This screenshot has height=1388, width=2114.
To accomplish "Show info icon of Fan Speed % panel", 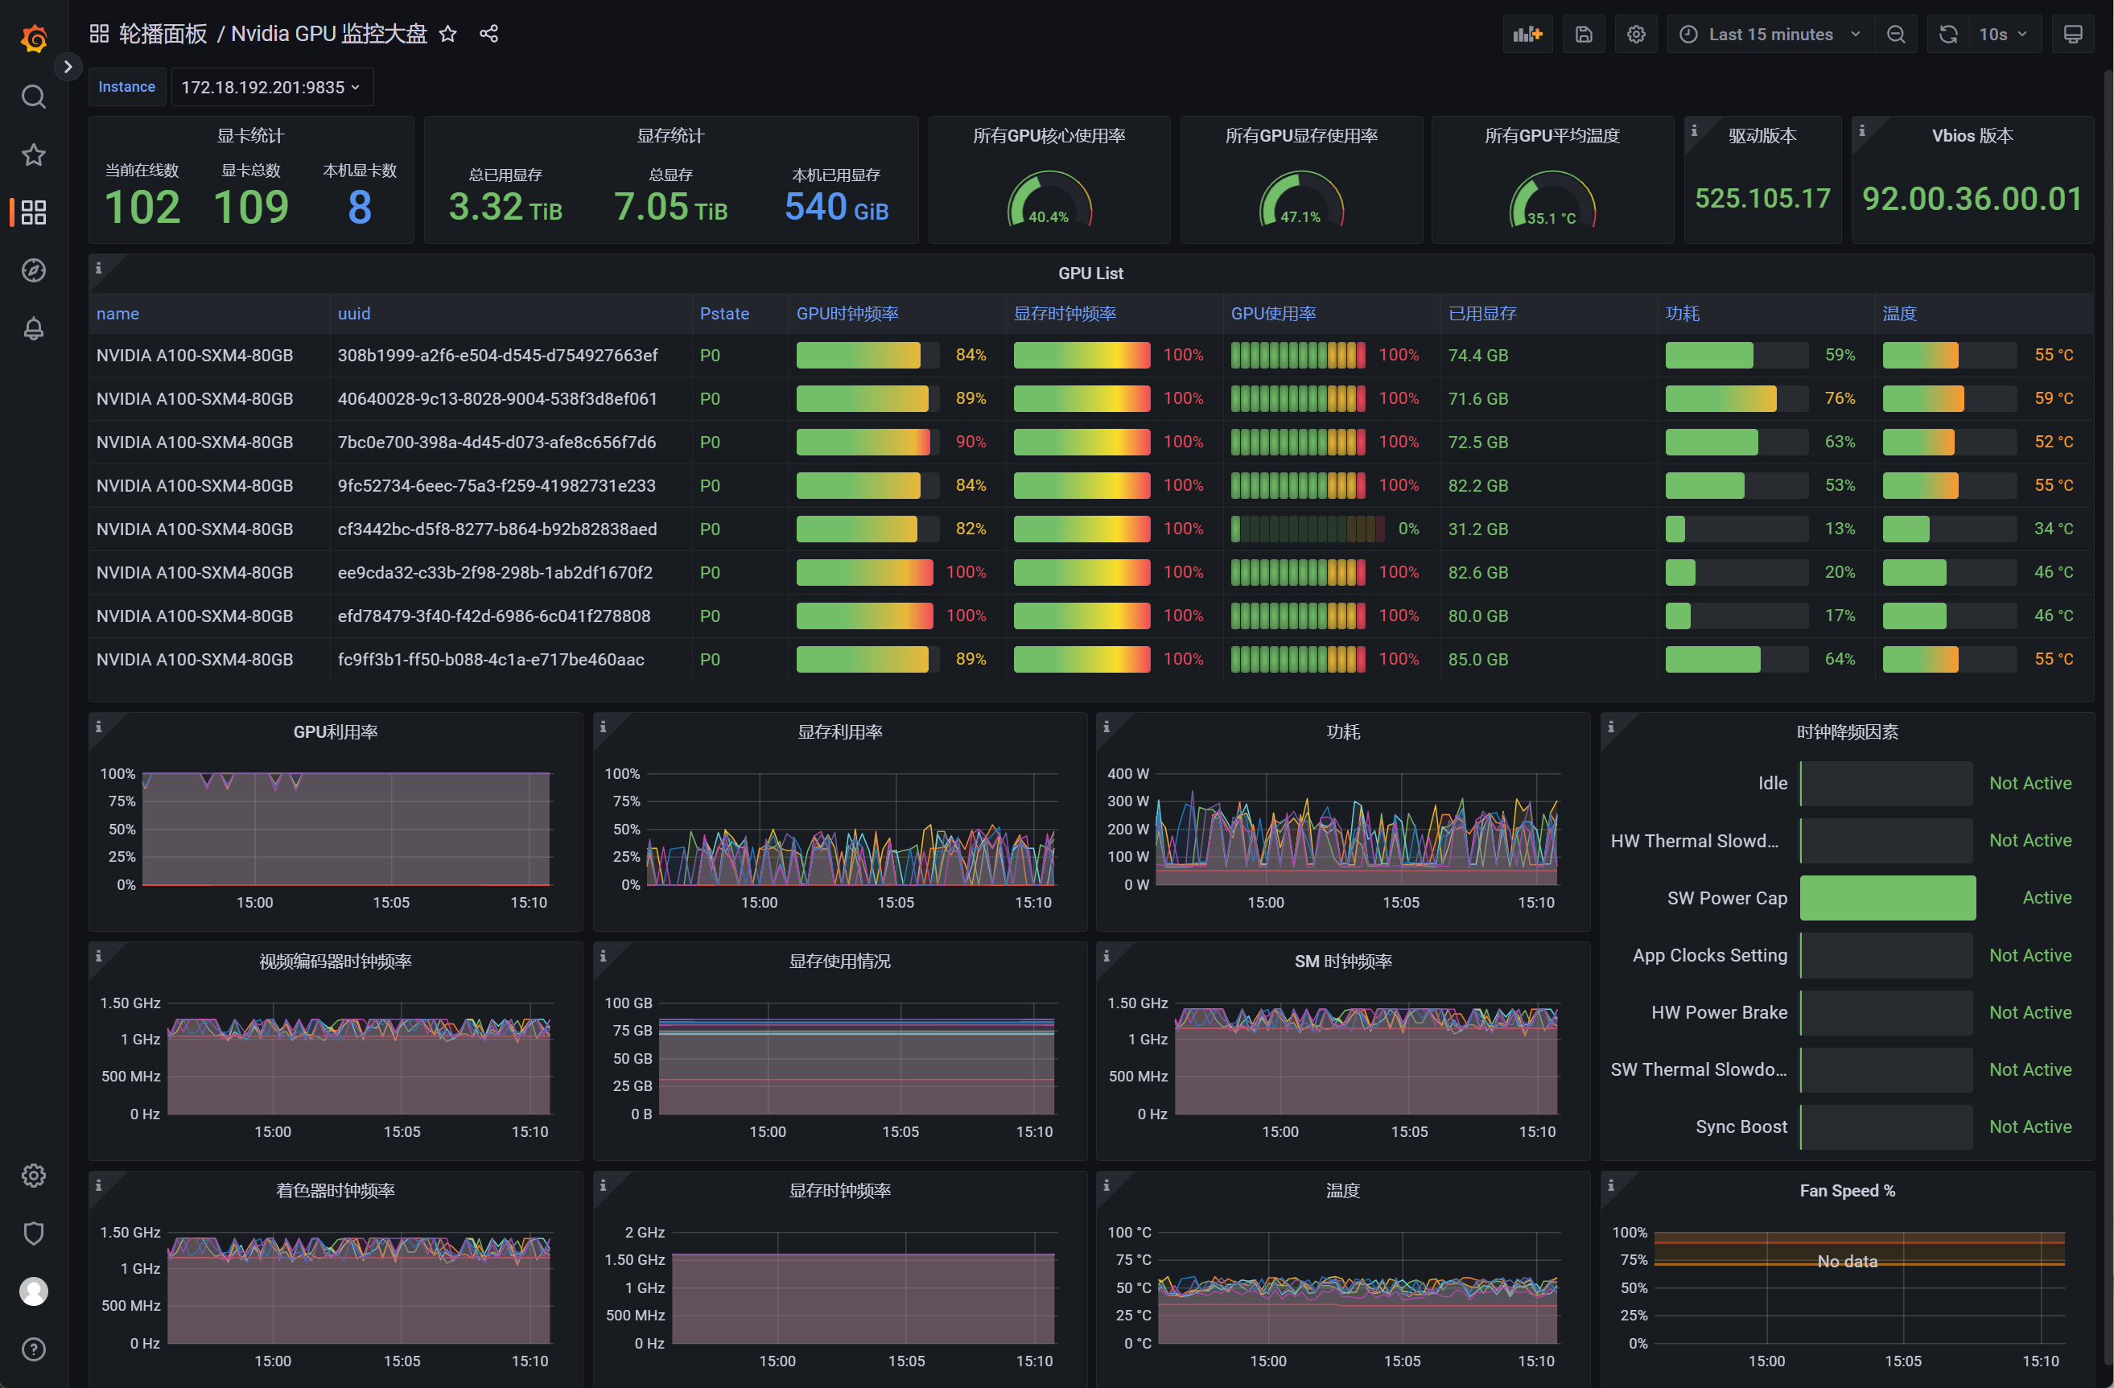I will [1610, 1184].
